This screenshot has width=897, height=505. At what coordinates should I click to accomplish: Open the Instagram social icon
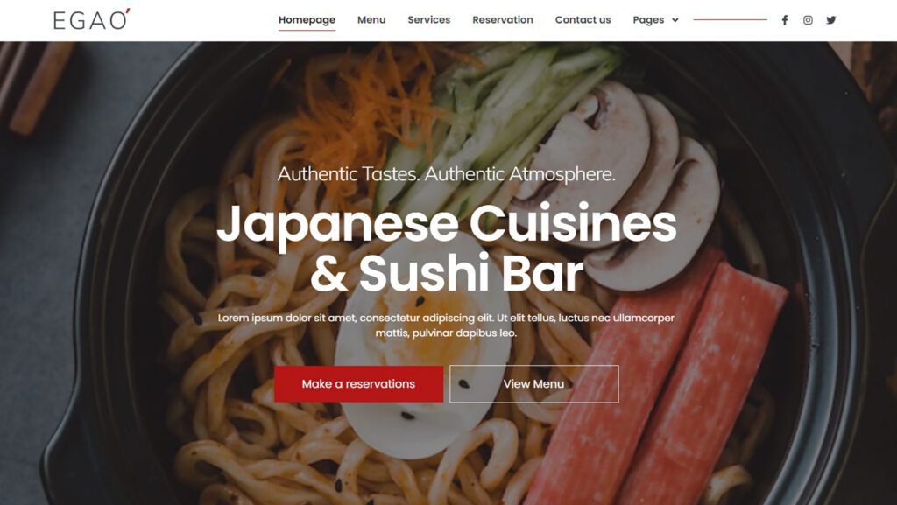(x=808, y=20)
